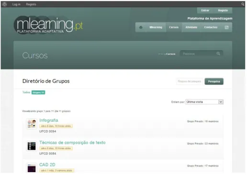Click the mlearning.pt site logo
Viewport: 247px width, 175px height.
[48, 25]
